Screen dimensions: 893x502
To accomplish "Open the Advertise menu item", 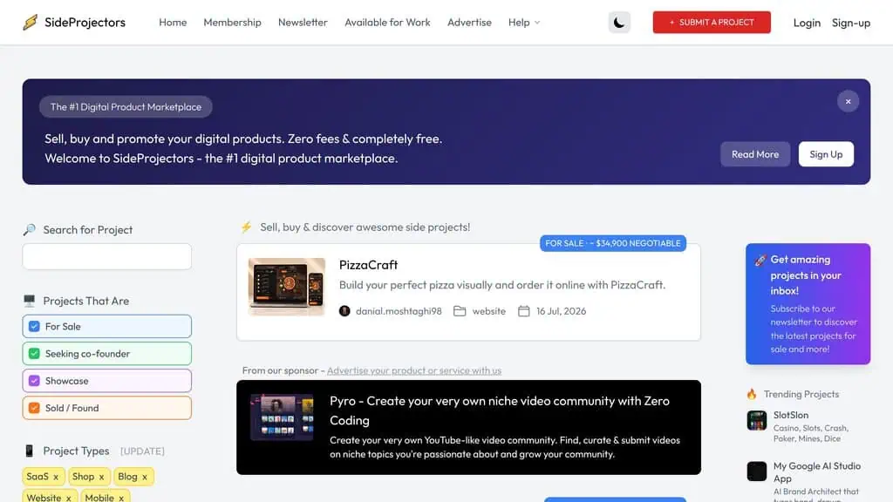I will [x=469, y=22].
